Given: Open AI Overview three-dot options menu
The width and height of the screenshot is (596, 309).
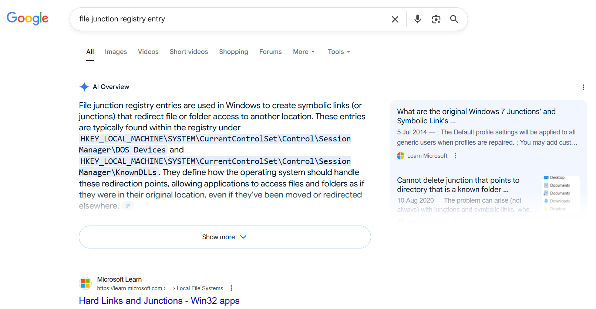Looking at the screenshot, I should tap(583, 87).
